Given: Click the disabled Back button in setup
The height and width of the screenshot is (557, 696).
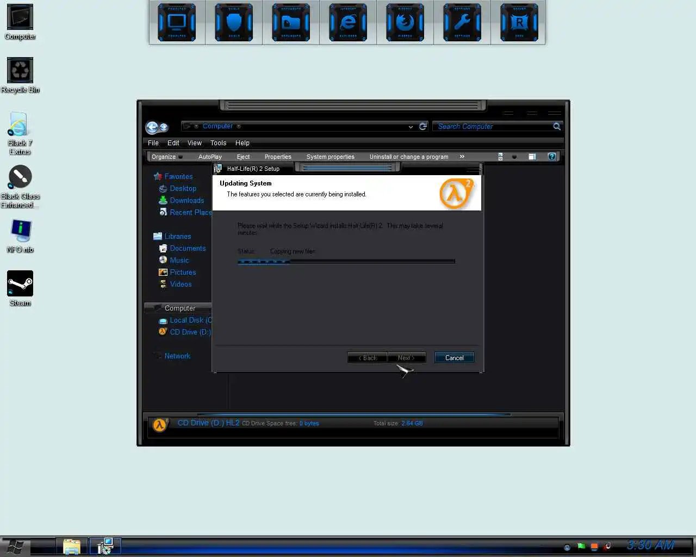Looking at the screenshot, I should pyautogui.click(x=368, y=357).
